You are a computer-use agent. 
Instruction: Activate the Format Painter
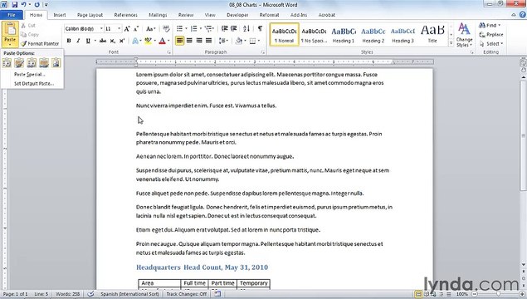[40, 44]
